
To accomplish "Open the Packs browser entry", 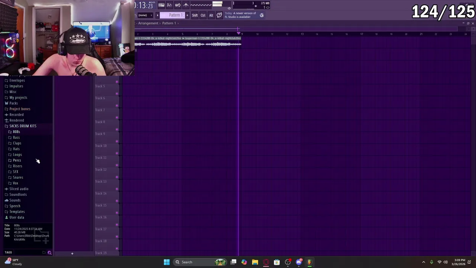I will (13, 103).
